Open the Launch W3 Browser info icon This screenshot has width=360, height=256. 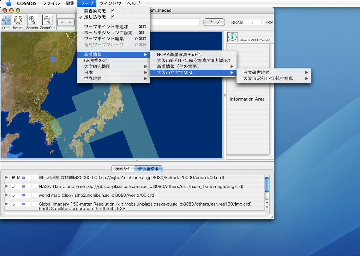(232, 37)
